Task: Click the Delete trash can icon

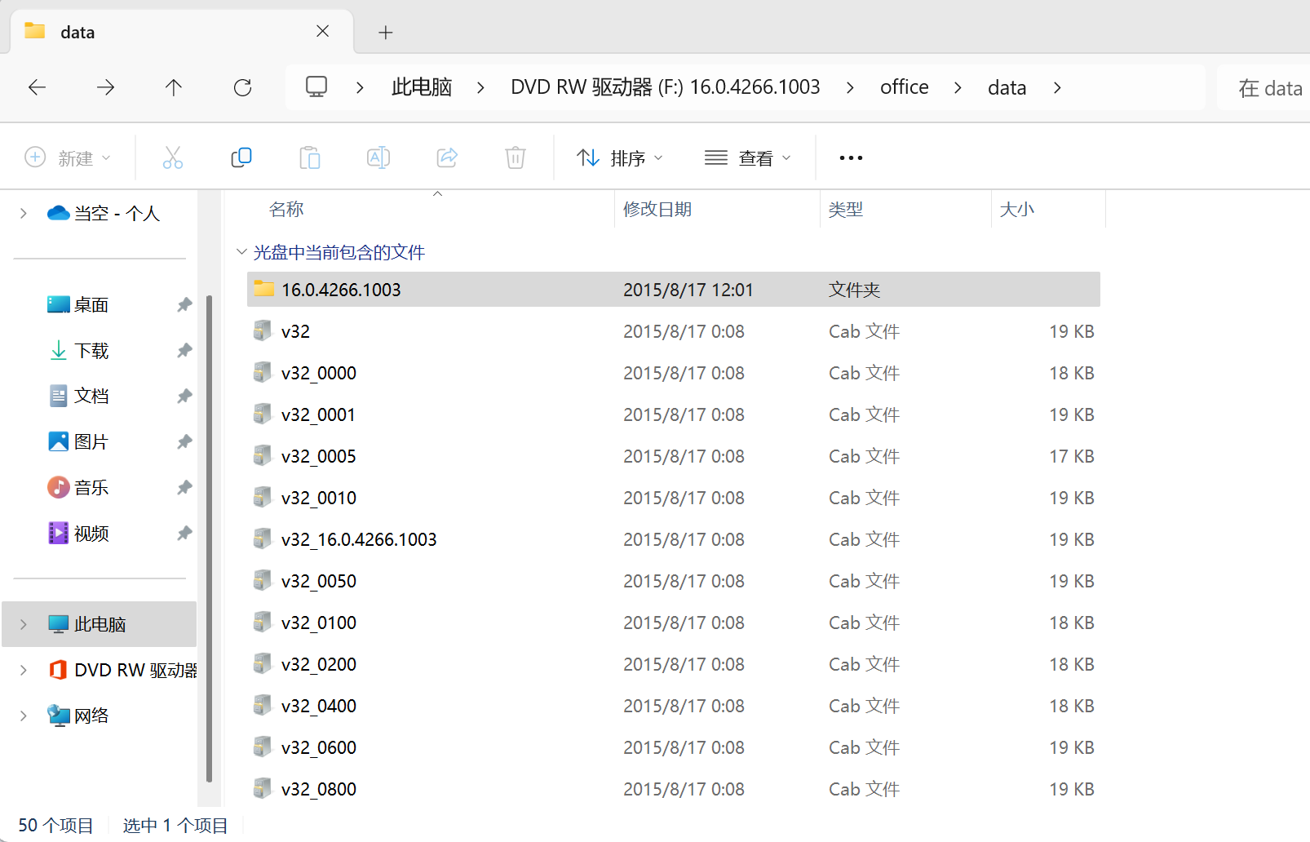Action: click(516, 157)
